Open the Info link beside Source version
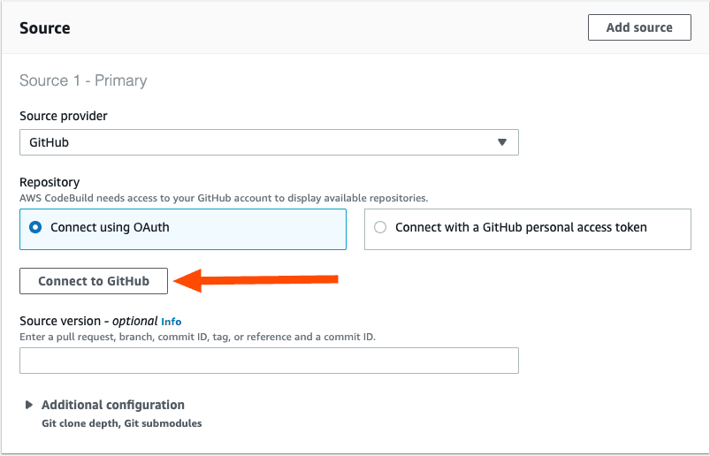 click(x=172, y=322)
